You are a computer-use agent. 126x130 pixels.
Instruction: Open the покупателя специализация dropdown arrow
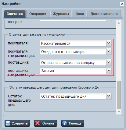[109, 51]
